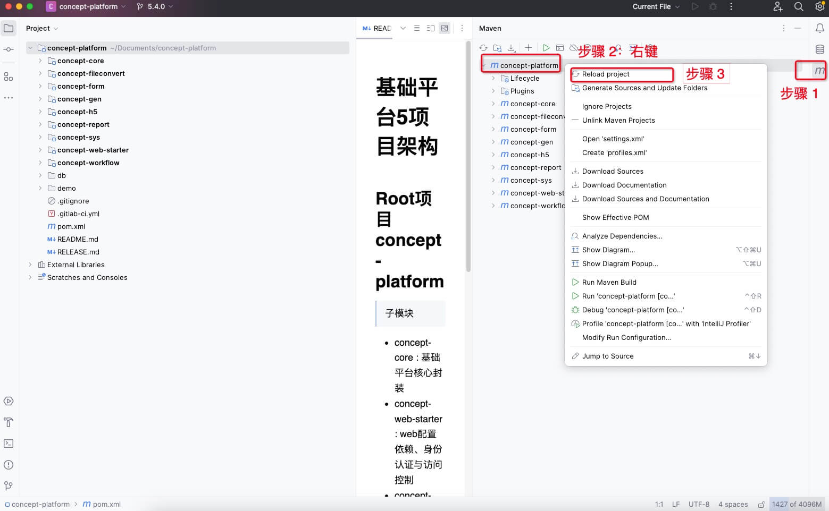The height and width of the screenshot is (511, 829).
Task: Click Generate Sources and Update Folders toolbar icon
Action: pos(497,48)
